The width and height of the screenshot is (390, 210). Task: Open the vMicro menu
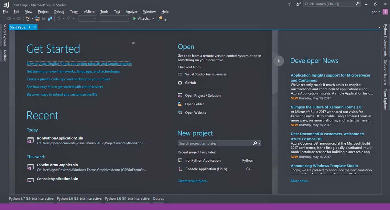click(89, 12)
